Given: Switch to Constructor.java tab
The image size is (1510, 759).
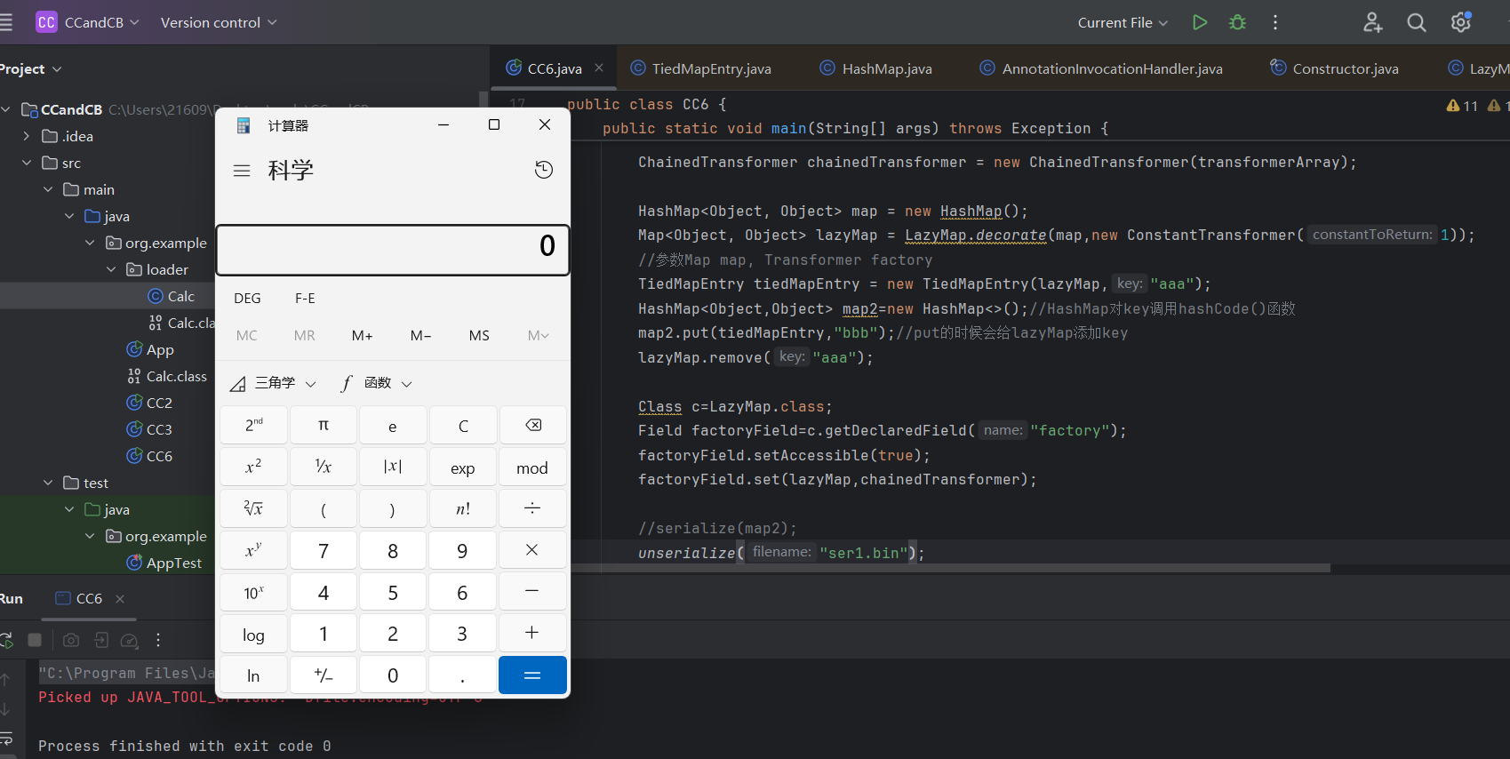Looking at the screenshot, I should pos(1335,68).
